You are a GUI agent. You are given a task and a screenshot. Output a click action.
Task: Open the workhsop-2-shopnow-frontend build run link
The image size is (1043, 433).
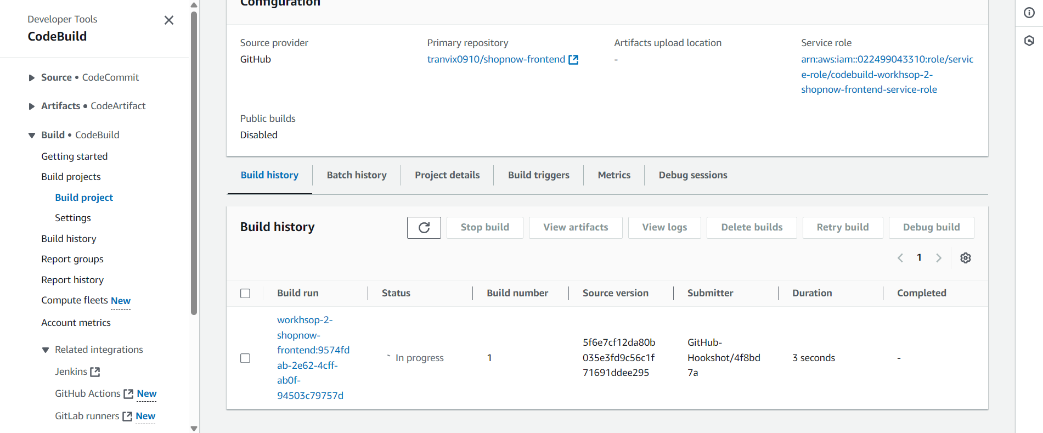pos(313,358)
